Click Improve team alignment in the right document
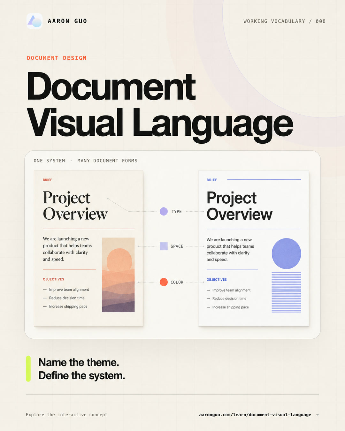345x431 pixels. click(x=231, y=290)
